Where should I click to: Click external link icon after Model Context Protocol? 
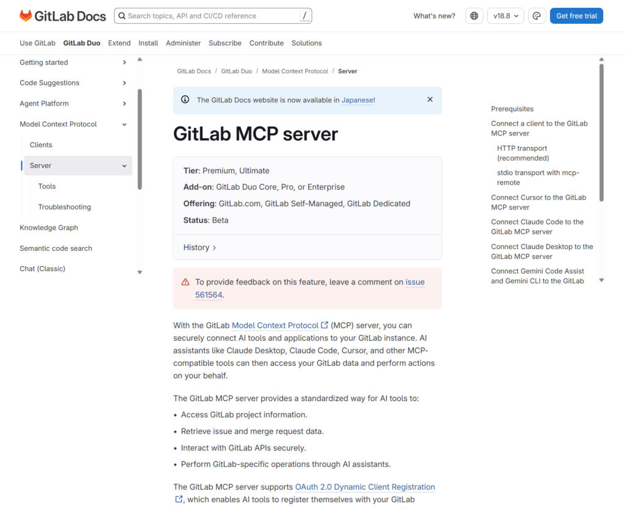click(325, 325)
